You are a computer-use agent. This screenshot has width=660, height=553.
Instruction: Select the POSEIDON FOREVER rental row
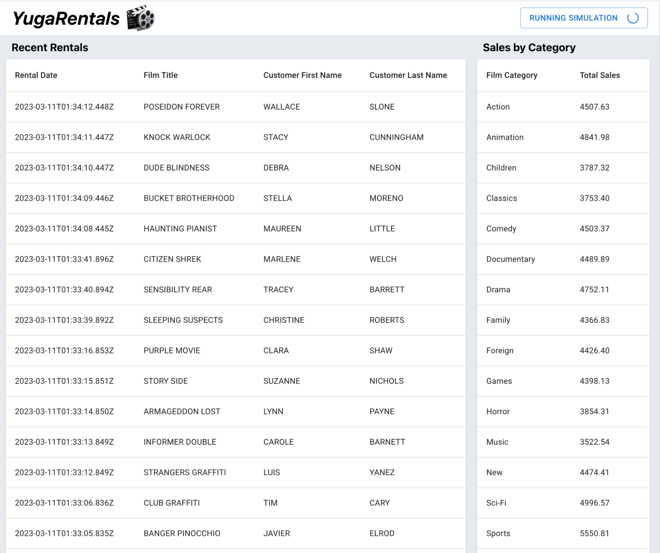pos(231,107)
